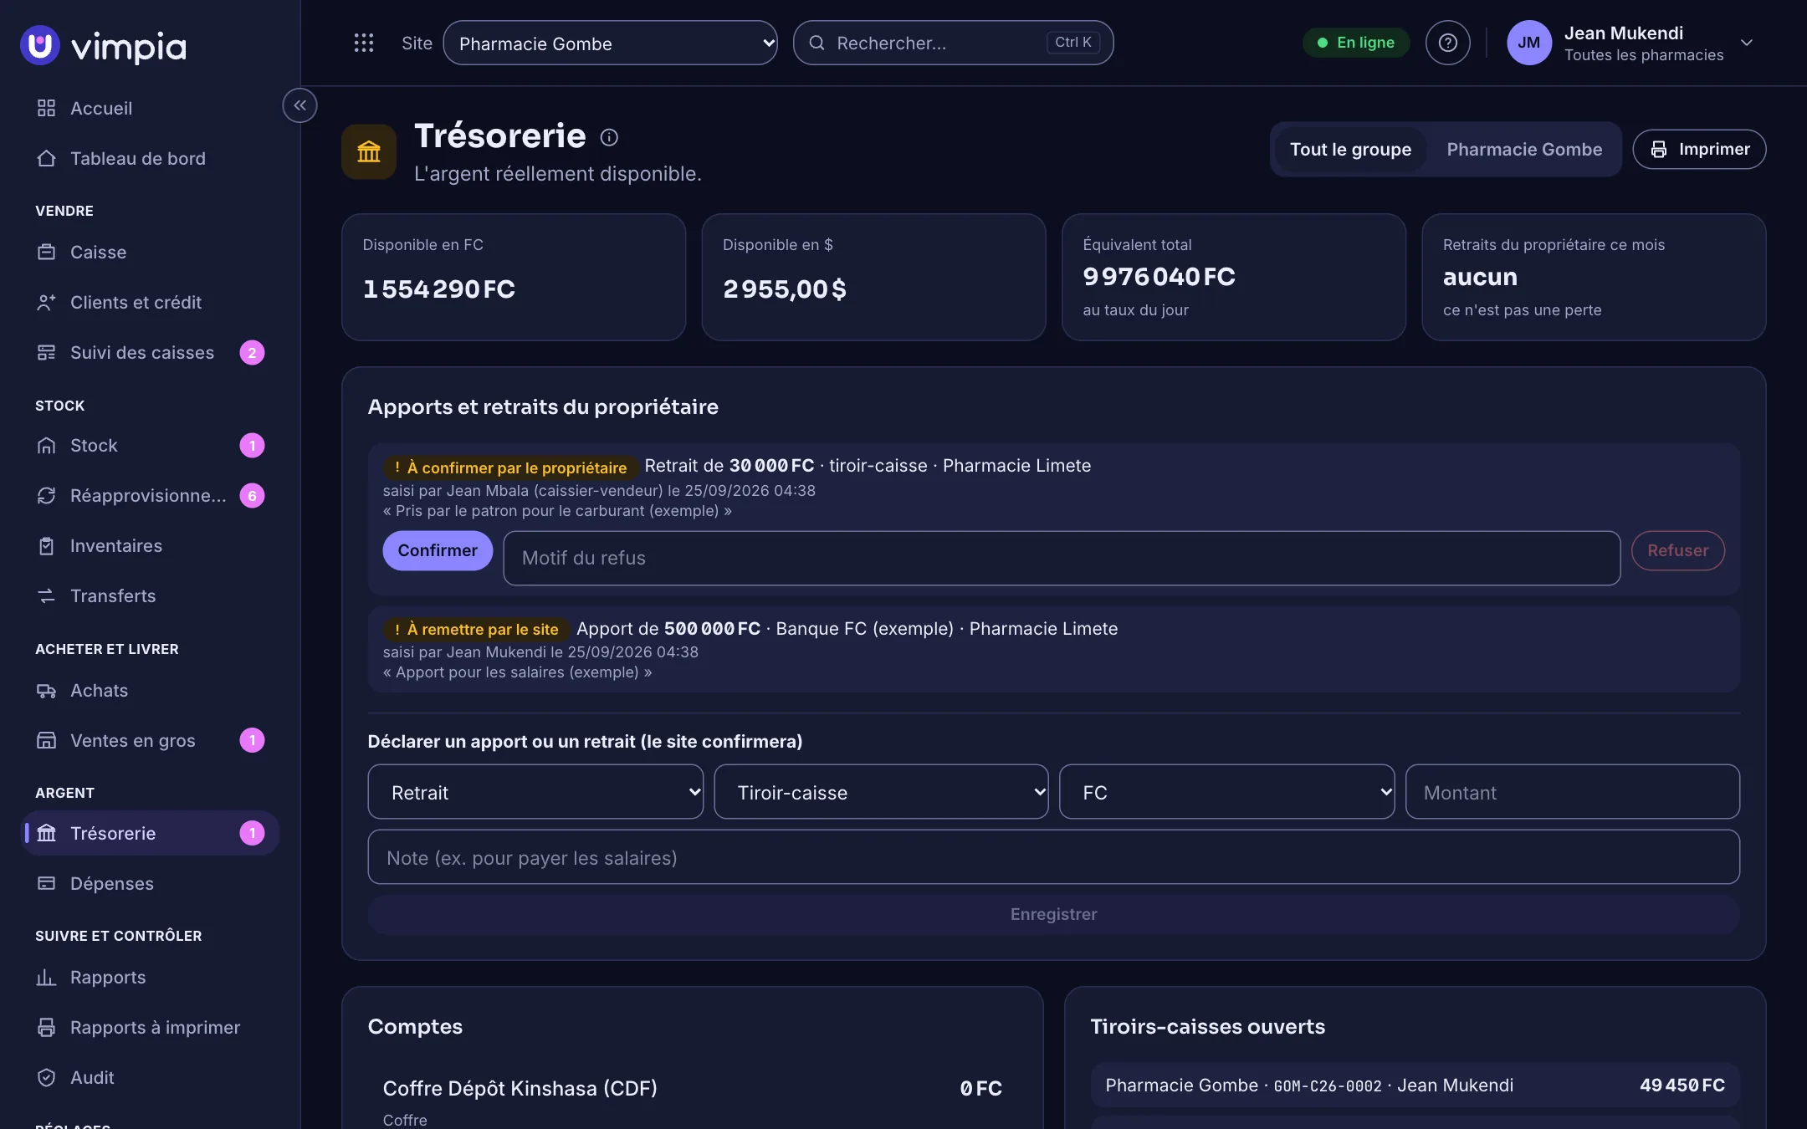Open the Retrait type dropdown
Viewport: 1807px width, 1129px height.
[535, 791]
